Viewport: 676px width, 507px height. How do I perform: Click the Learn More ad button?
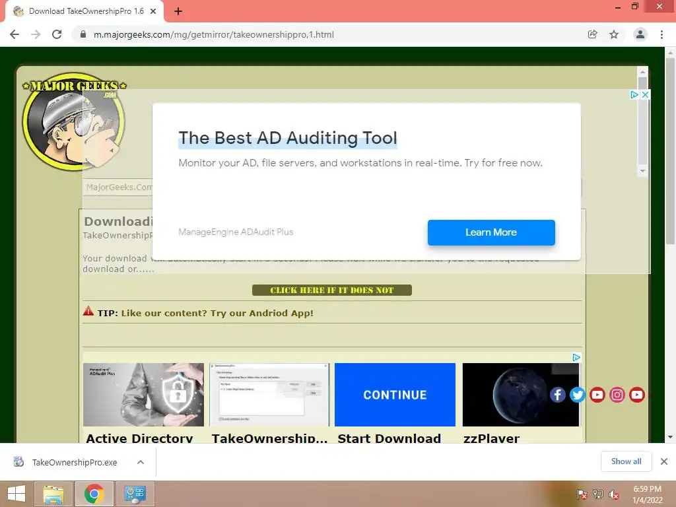click(x=491, y=232)
